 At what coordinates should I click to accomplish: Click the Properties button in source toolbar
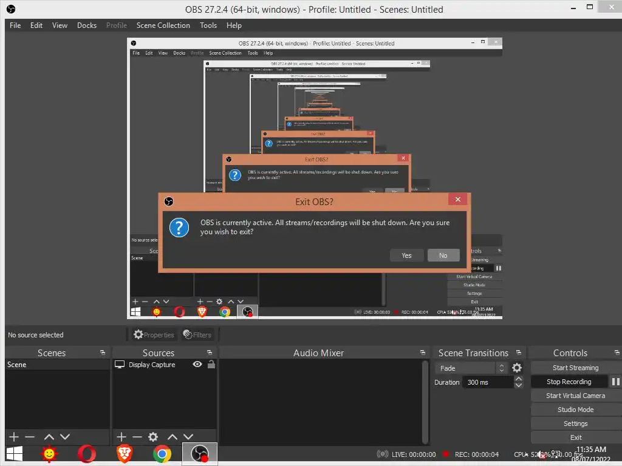pyautogui.click(x=154, y=335)
